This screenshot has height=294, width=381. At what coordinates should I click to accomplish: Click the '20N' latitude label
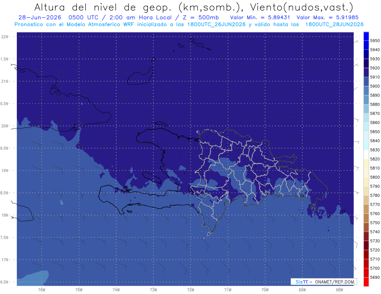tap(5, 126)
